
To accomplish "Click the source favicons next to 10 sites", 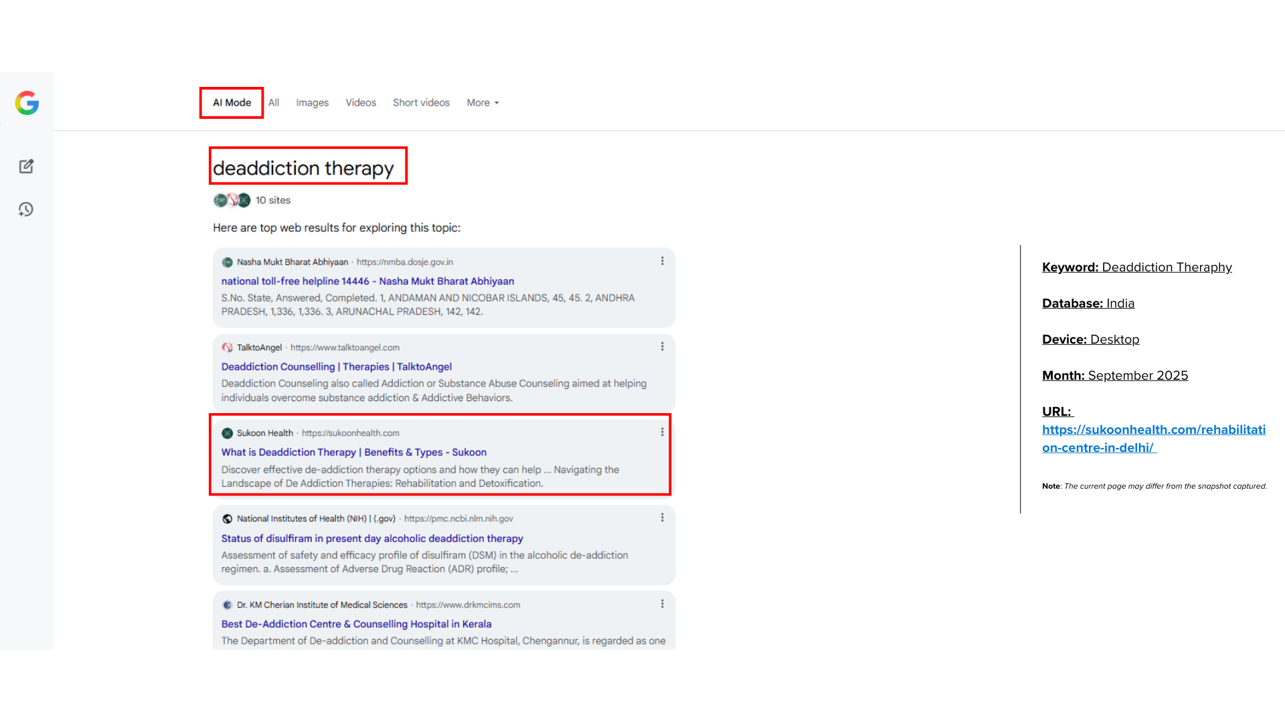I will pyautogui.click(x=232, y=201).
